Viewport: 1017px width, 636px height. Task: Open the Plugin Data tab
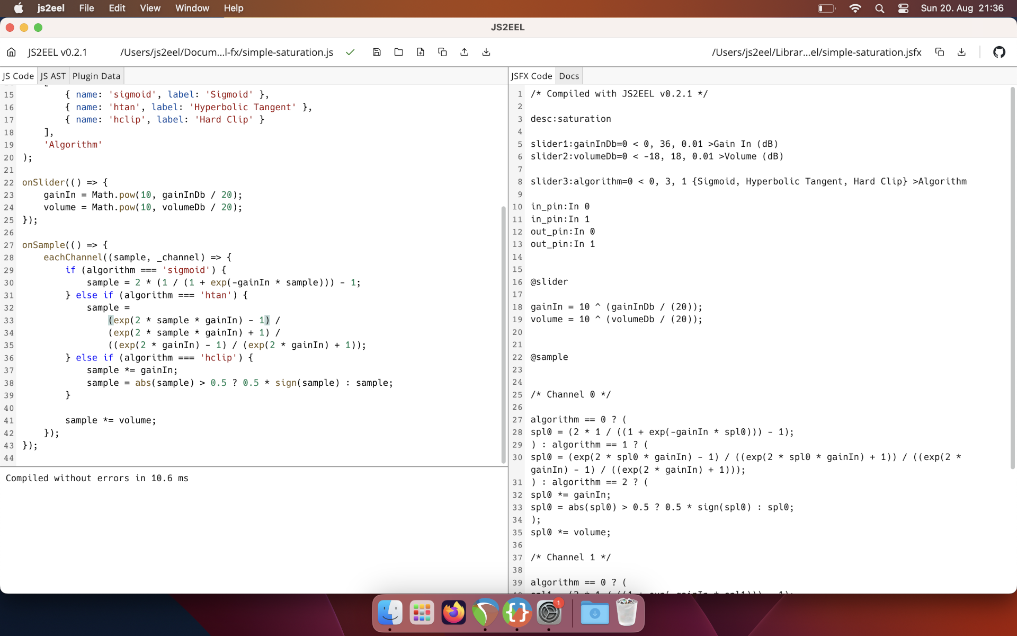click(96, 76)
